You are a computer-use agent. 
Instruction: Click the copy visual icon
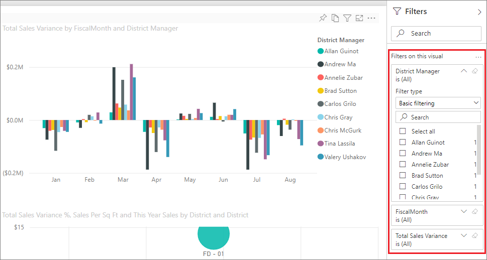coord(335,18)
